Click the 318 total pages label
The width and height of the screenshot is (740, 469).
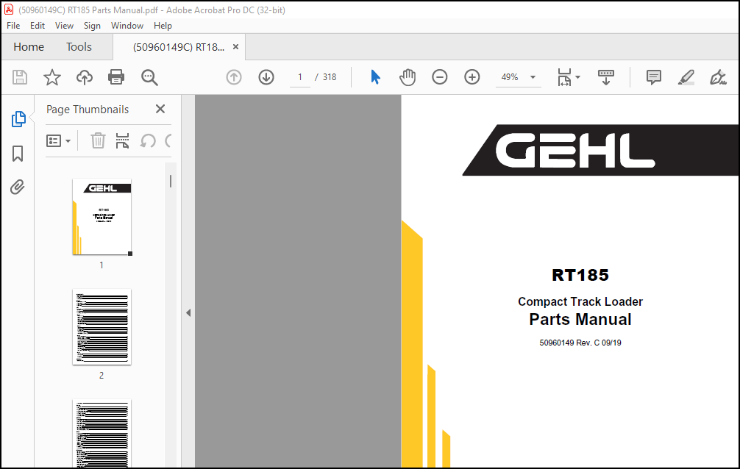(330, 77)
